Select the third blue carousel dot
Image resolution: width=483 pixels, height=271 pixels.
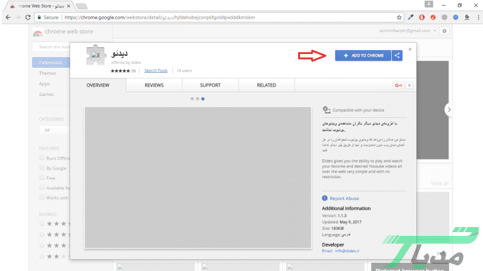(203, 99)
